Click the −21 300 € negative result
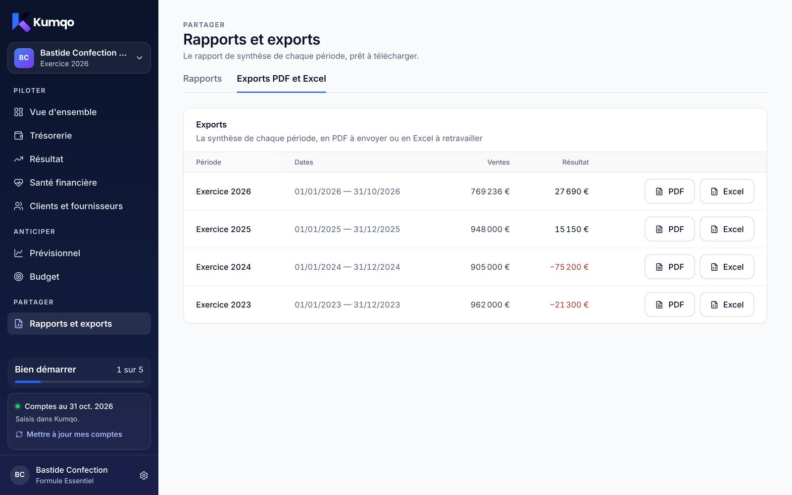Viewport: 792px width, 495px height. (x=569, y=305)
